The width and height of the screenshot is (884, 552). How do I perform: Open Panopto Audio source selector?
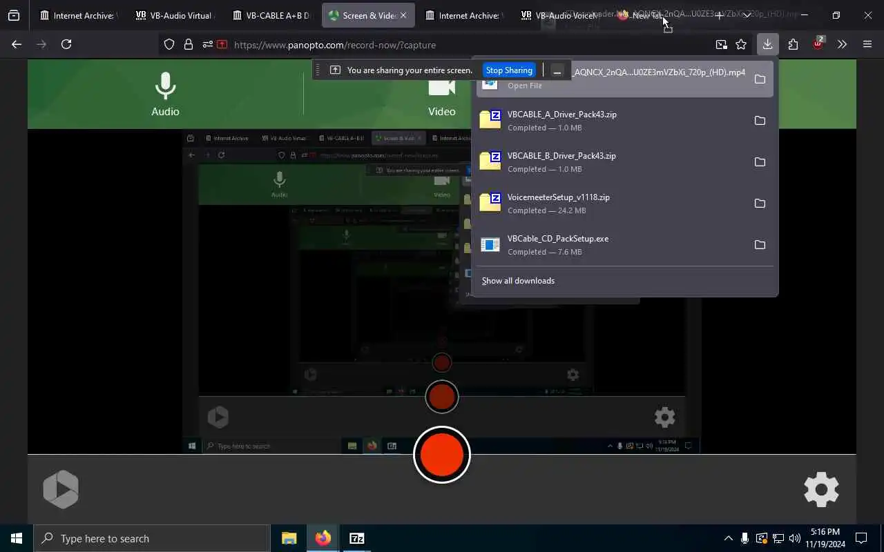click(165, 95)
